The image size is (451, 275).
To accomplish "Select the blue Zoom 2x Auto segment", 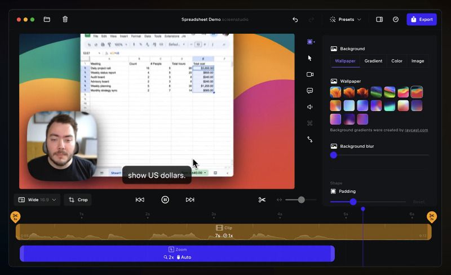I will (x=177, y=254).
